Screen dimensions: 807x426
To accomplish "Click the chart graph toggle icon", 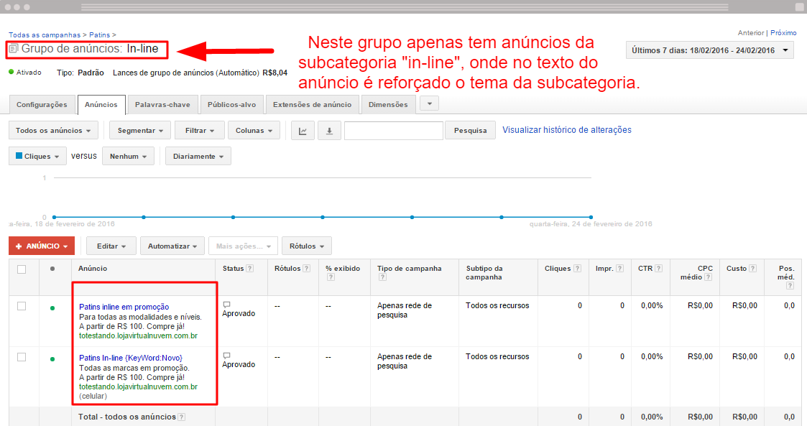I will pyautogui.click(x=303, y=131).
